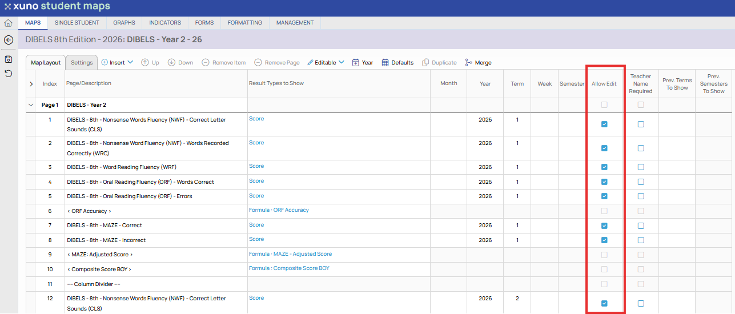Collapse the Page 1 row chevron

pyautogui.click(x=30, y=105)
